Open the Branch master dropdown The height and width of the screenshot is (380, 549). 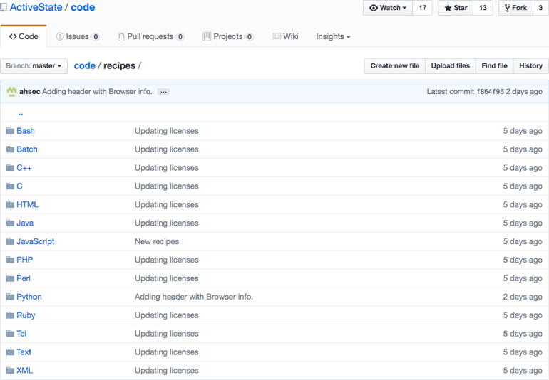click(x=34, y=65)
